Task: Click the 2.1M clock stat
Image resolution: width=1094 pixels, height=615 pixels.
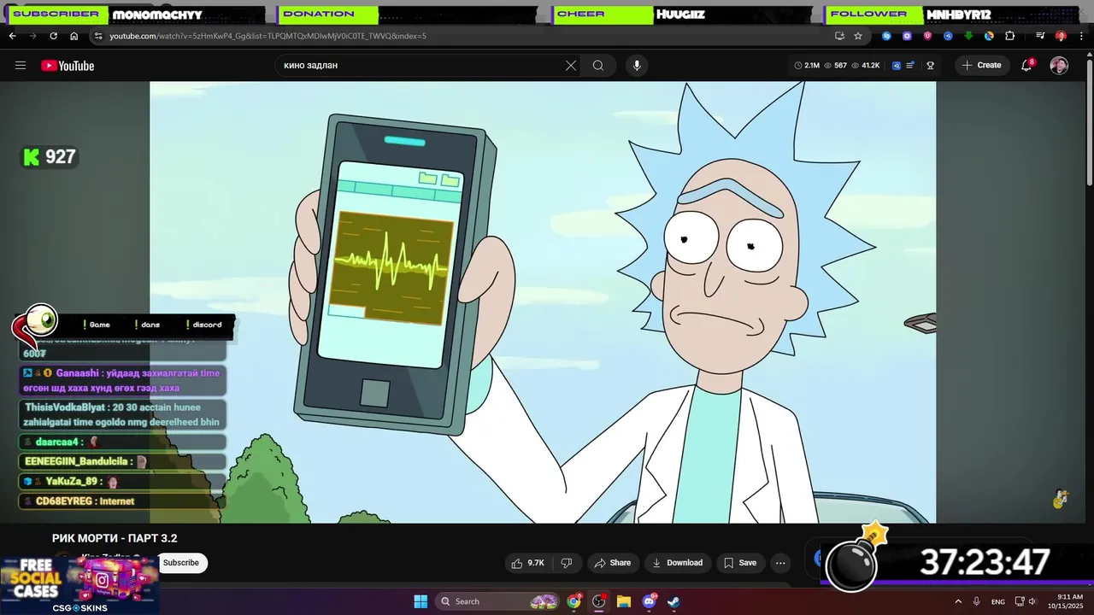Action: [x=807, y=66]
